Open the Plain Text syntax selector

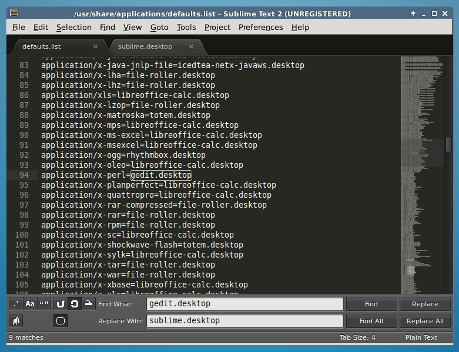(421, 337)
